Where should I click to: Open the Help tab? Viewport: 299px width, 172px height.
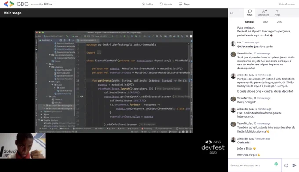point(277,13)
